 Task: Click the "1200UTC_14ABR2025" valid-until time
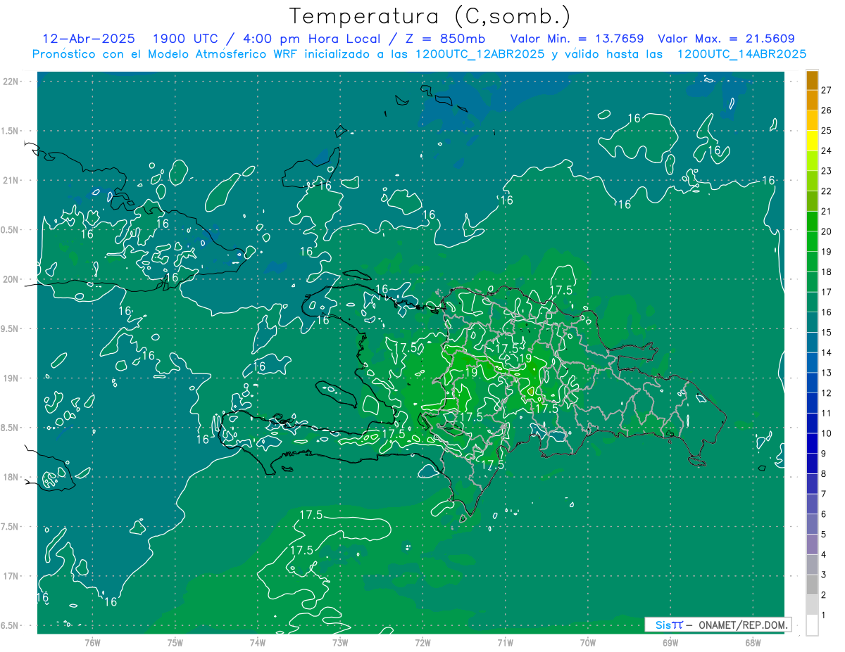(x=741, y=54)
